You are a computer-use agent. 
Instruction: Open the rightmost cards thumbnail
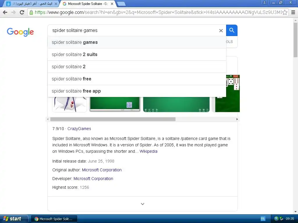click(227, 93)
